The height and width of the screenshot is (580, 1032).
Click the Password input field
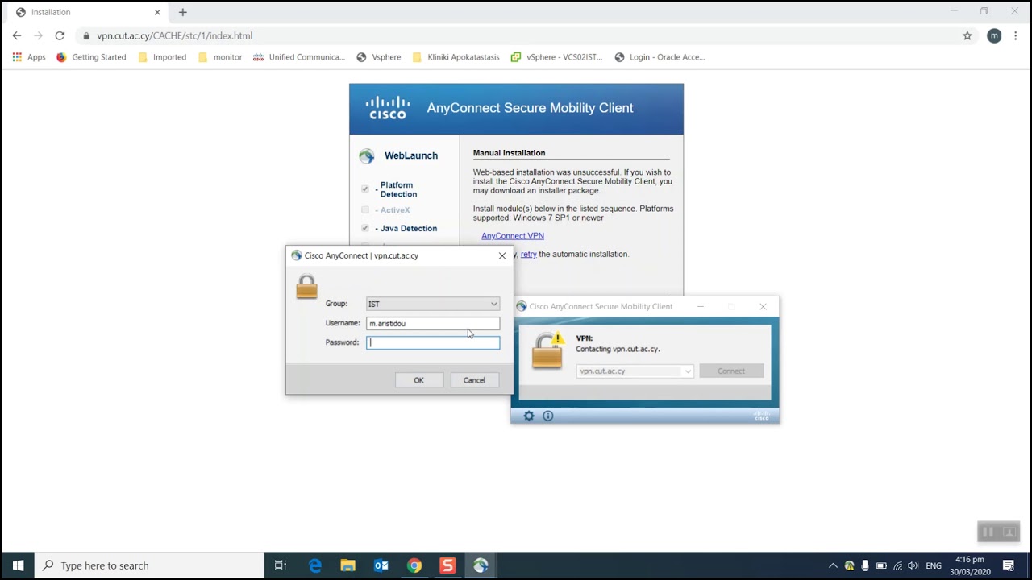click(433, 342)
